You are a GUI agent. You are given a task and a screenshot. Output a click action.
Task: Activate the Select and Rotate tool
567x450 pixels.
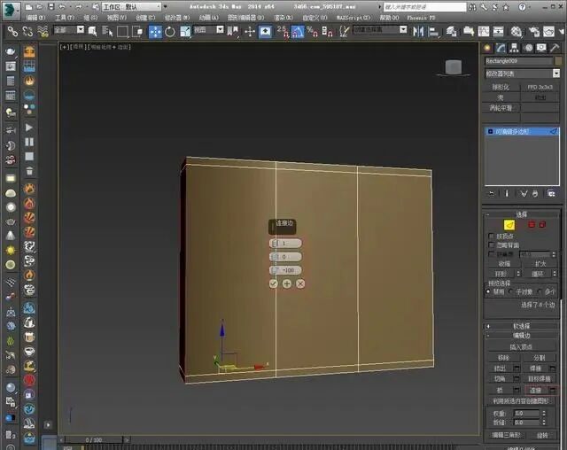click(170, 32)
